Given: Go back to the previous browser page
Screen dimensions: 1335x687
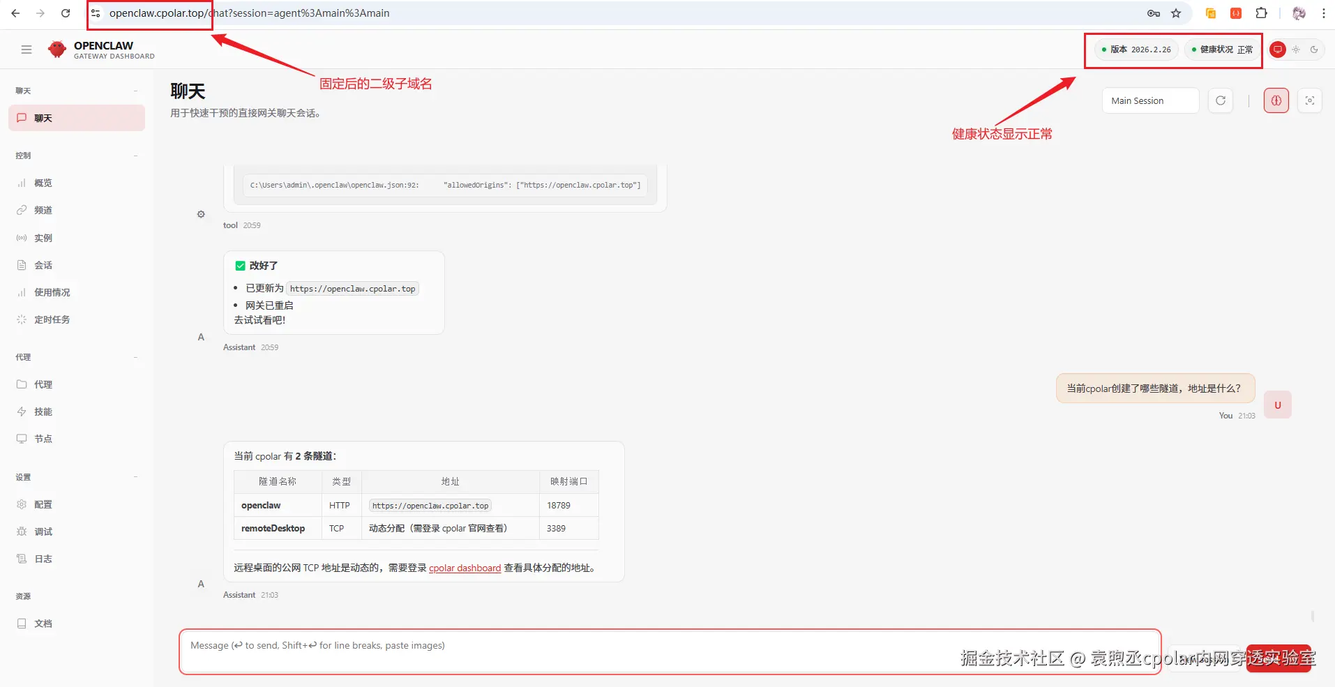Looking at the screenshot, I should tap(15, 13).
